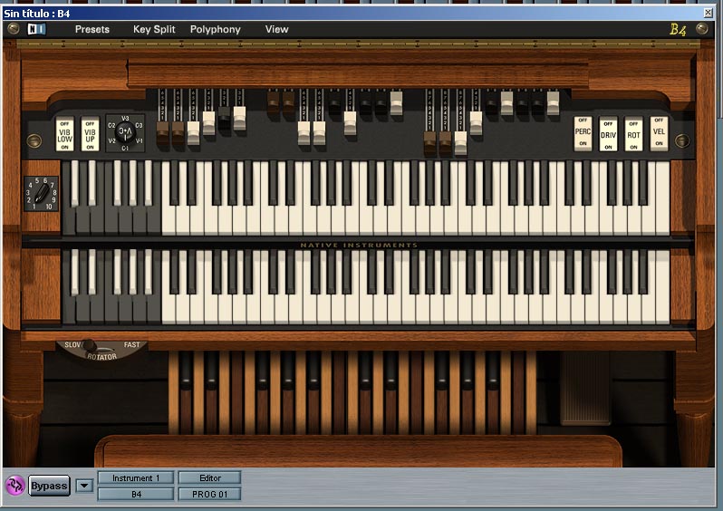Click the last white drawbar of middle group

click(397, 101)
